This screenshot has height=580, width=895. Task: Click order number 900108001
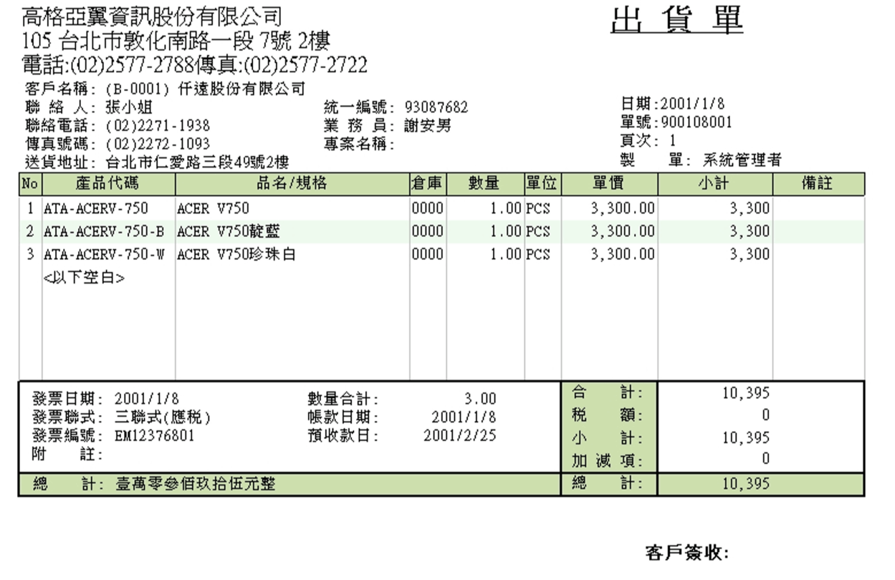697,122
